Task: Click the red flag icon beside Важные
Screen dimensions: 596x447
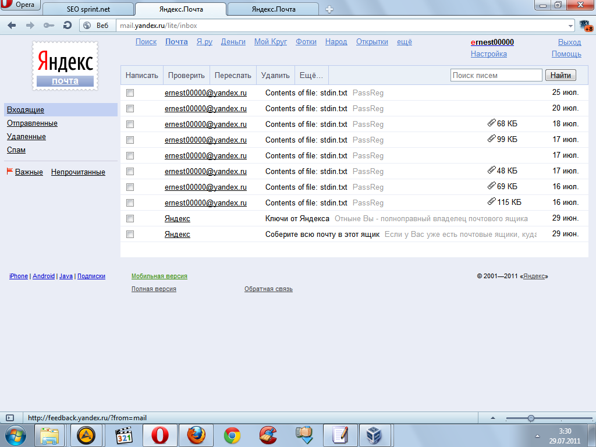Action: (x=10, y=172)
